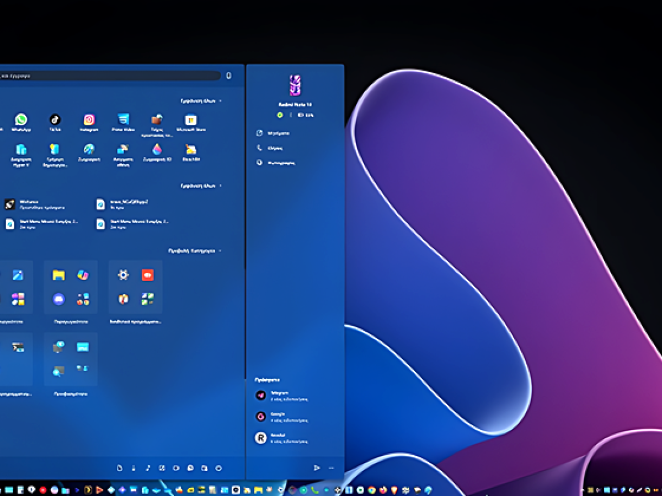The width and height of the screenshot is (662, 496).
Task: Open the power button in Start footer
Action: (218, 468)
